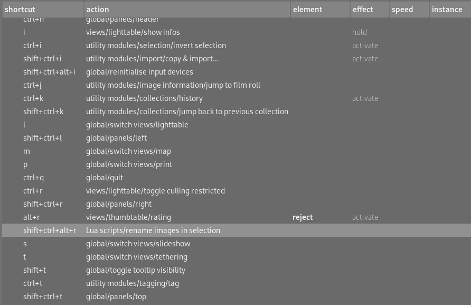Select the global/quit shortcut row
This screenshot has height=305, width=471.
click(x=104, y=178)
